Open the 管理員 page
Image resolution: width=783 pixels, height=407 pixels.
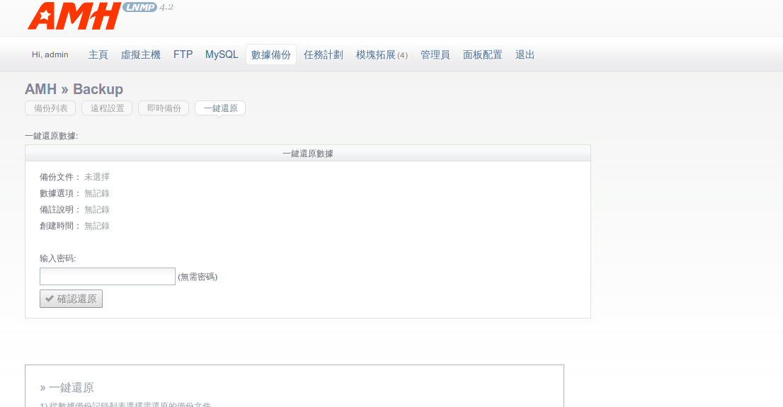coord(435,55)
